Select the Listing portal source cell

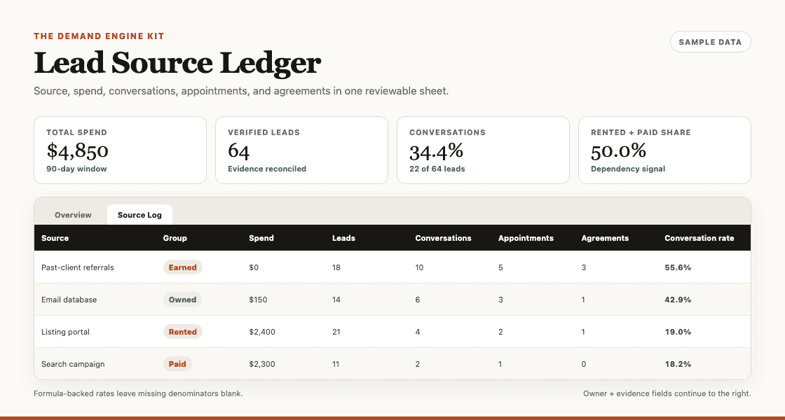point(66,332)
